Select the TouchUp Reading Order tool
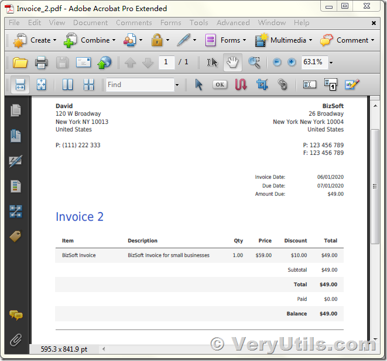Screen dimensions: 387x361 pos(330,85)
